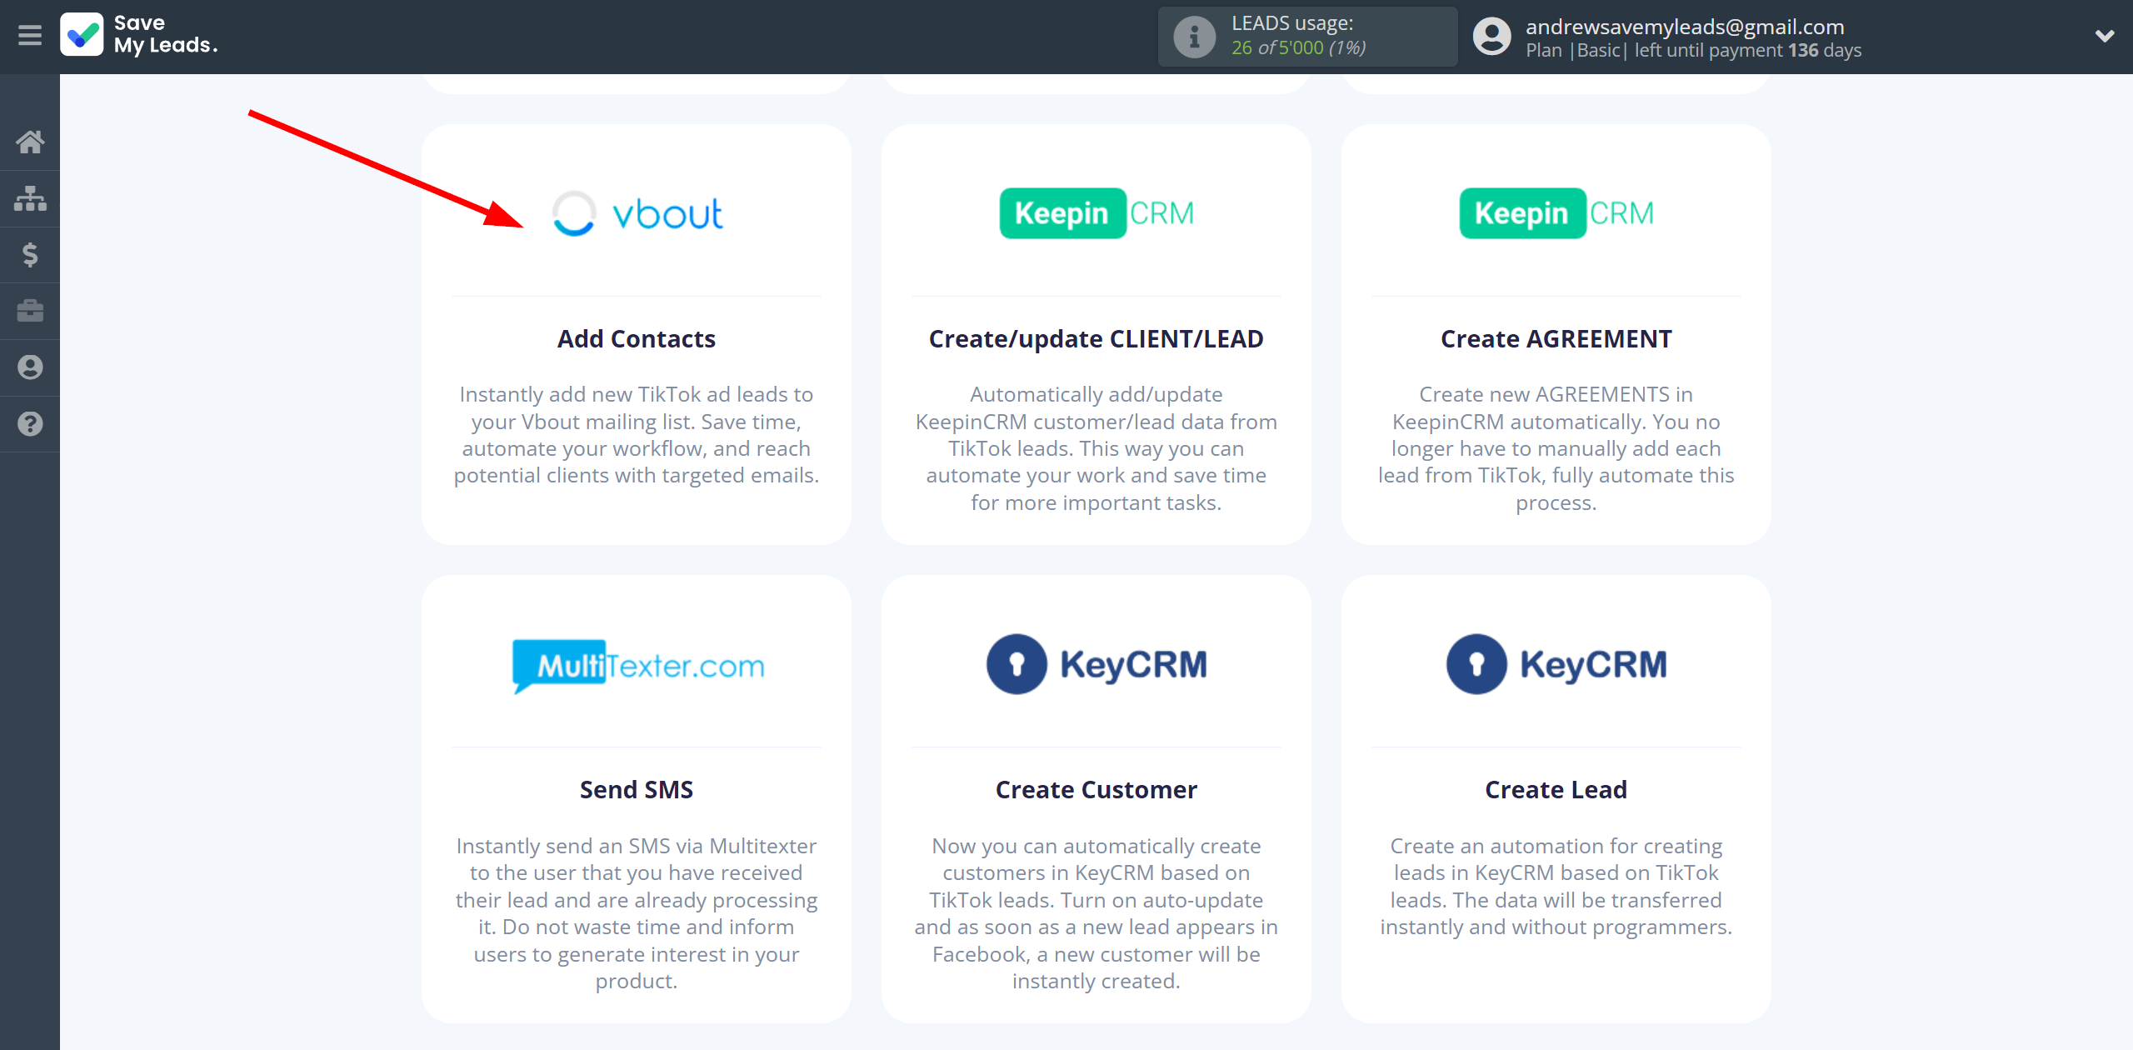This screenshot has width=2133, height=1050.
Task: Choose the Create AGREEMENT title
Action: click(x=1556, y=339)
